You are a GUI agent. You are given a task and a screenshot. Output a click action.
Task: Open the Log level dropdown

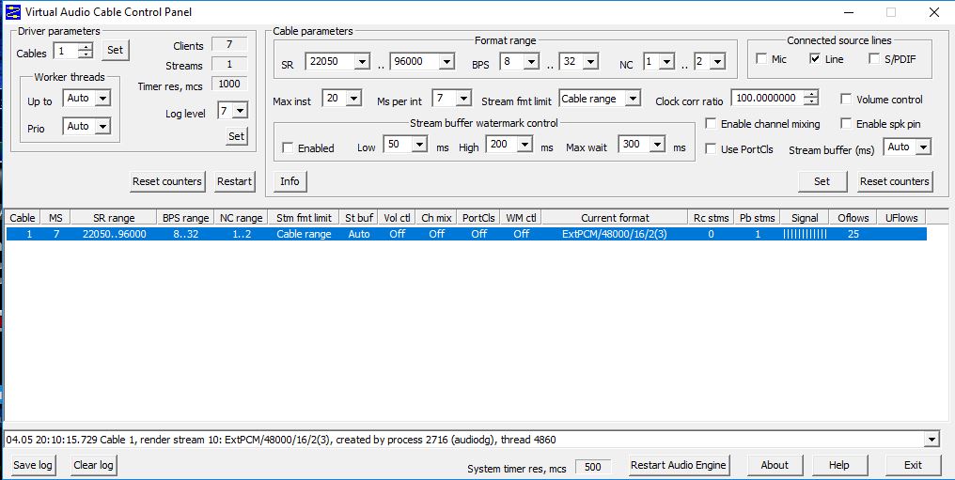(241, 111)
